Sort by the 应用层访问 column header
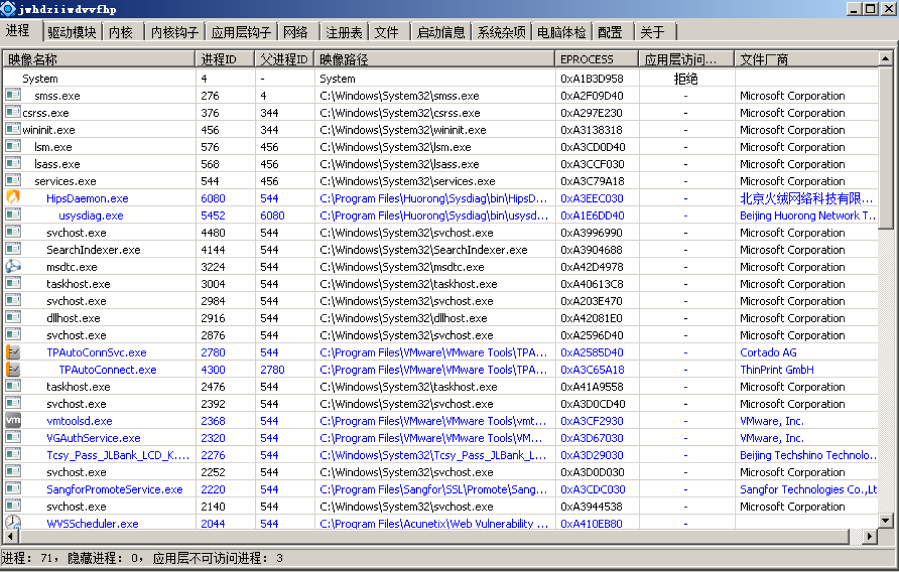This screenshot has height=572, width=899. pyautogui.click(x=687, y=59)
